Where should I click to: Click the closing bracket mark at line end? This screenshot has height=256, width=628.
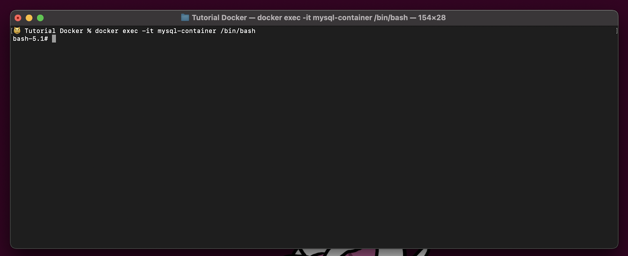(x=617, y=31)
